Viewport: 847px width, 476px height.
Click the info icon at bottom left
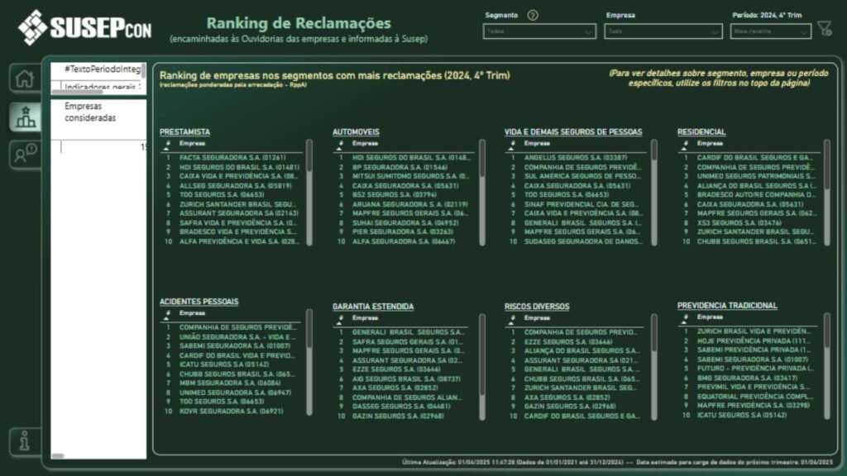(24, 440)
